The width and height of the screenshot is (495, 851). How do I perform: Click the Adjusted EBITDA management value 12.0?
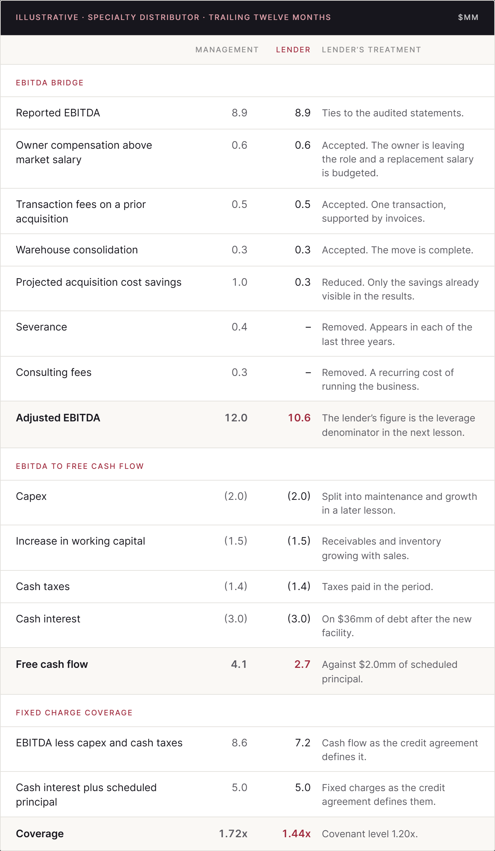point(236,418)
